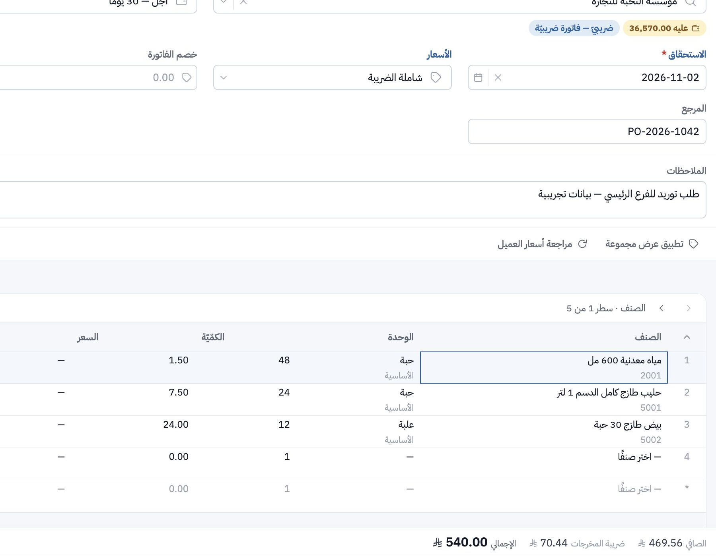Click unit علبة in row 3
Screen dimensions: 716x556
(406, 425)
